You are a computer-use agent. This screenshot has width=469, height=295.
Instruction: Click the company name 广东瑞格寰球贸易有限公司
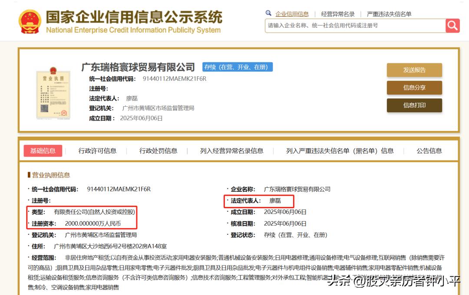coord(139,67)
